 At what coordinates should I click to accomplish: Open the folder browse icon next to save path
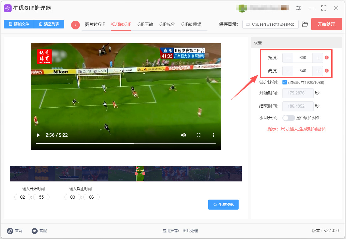[305, 24]
